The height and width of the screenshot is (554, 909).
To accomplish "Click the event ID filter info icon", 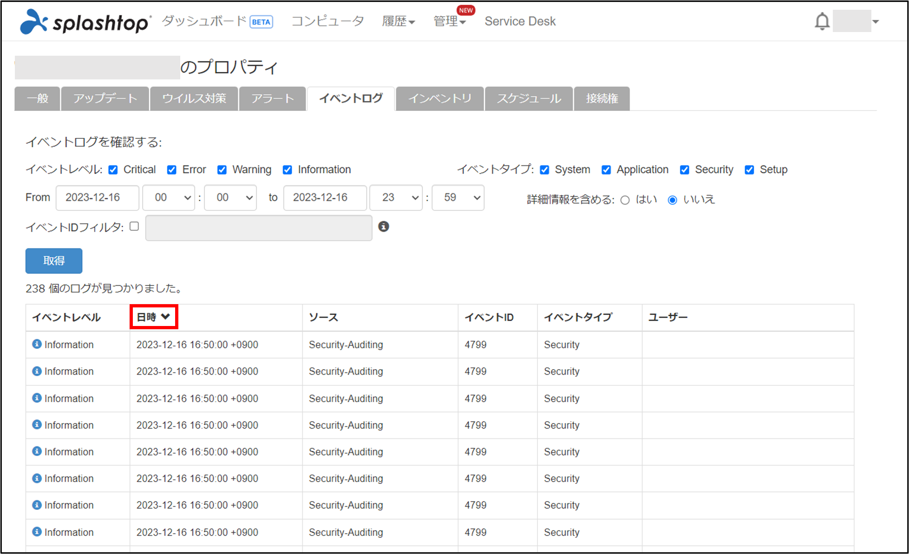I will point(383,227).
